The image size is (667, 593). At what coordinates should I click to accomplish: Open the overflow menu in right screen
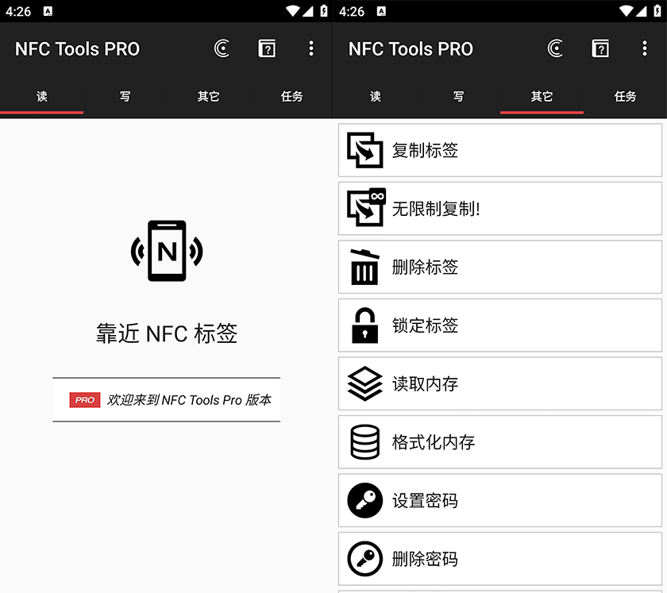[645, 48]
